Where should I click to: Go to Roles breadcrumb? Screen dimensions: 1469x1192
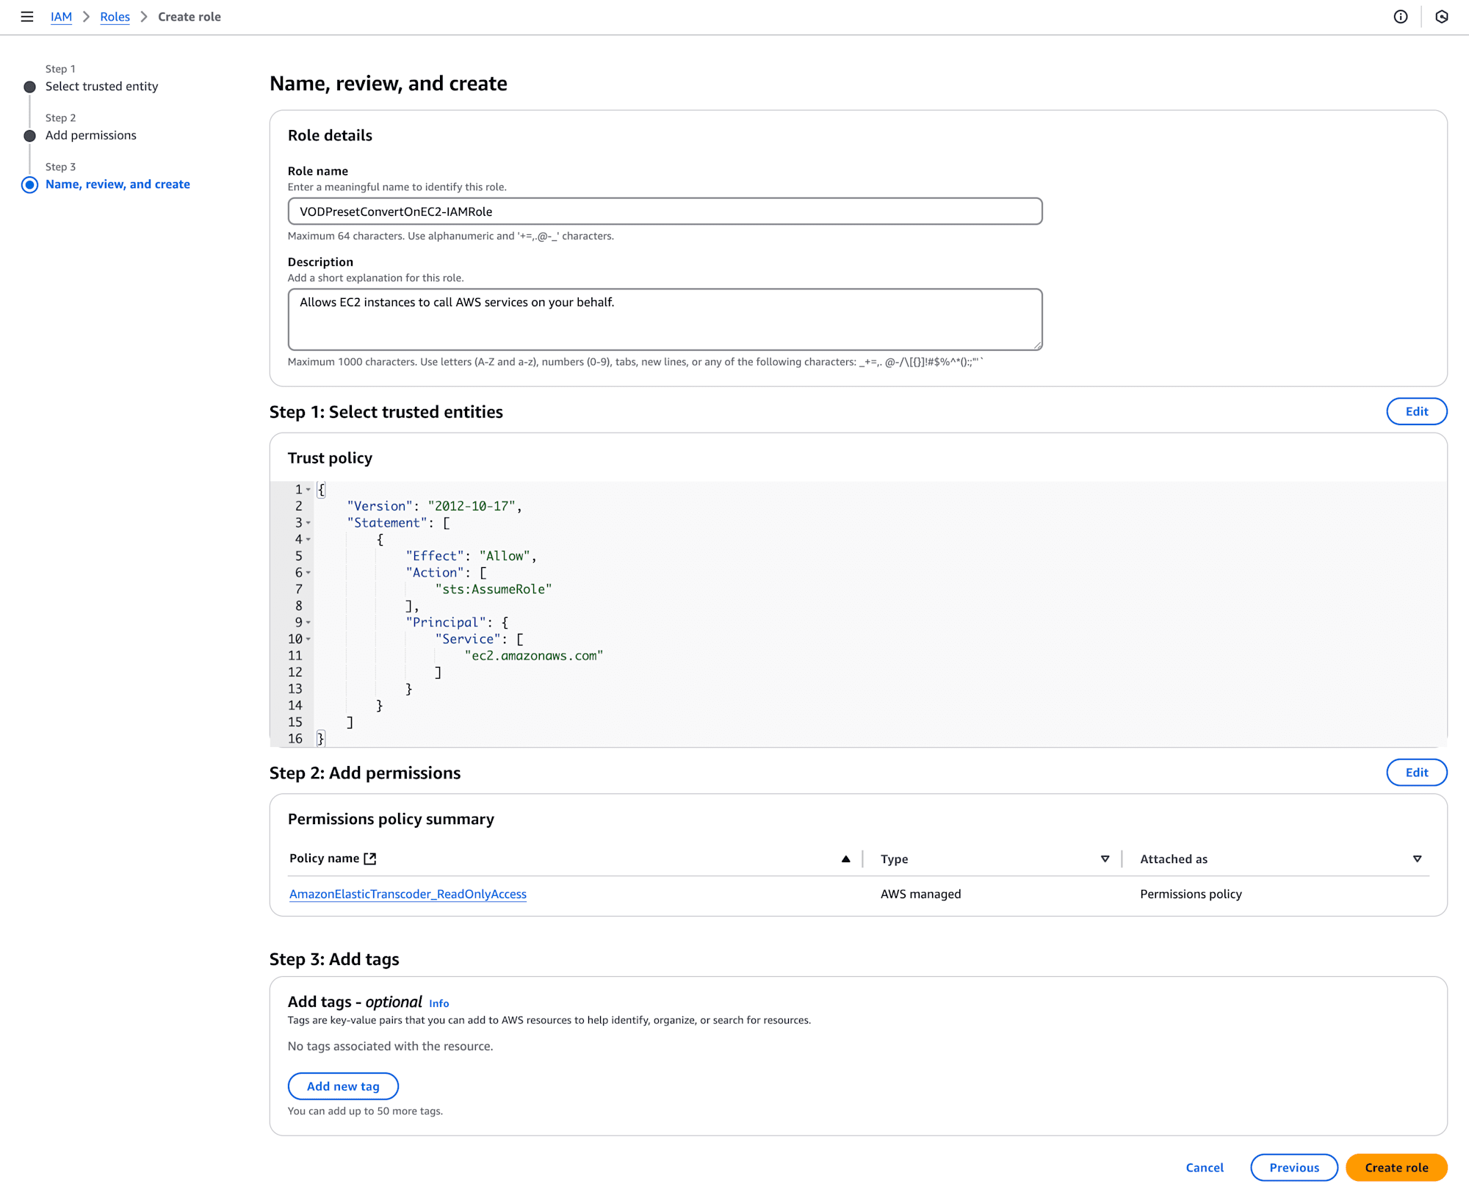[115, 17]
